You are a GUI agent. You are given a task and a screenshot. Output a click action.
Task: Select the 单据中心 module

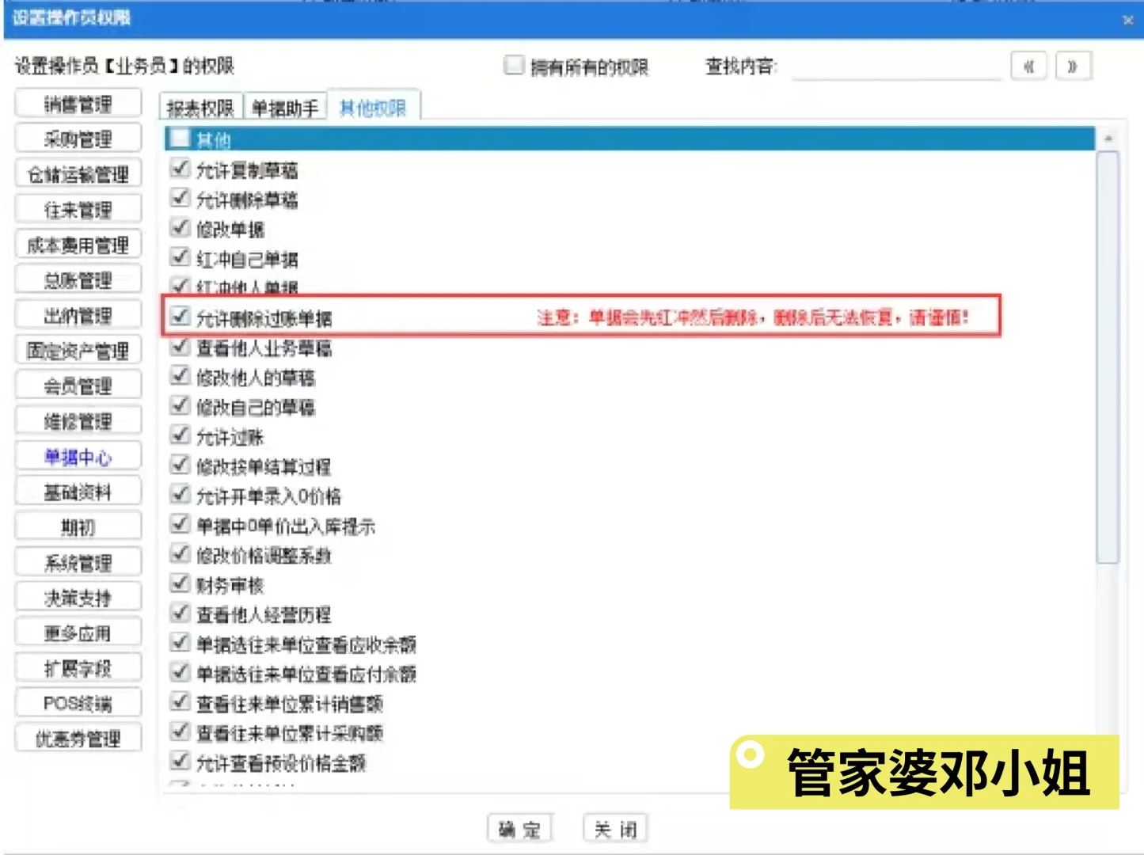click(x=78, y=456)
